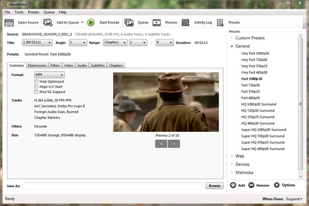
Task: Expand the Web presets group
Action: 232,156
